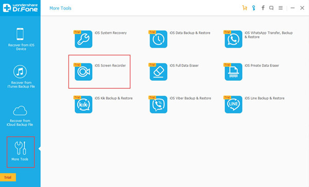
Task: Click the "iOS System Recovery" label
Action: pyautogui.click(x=111, y=33)
